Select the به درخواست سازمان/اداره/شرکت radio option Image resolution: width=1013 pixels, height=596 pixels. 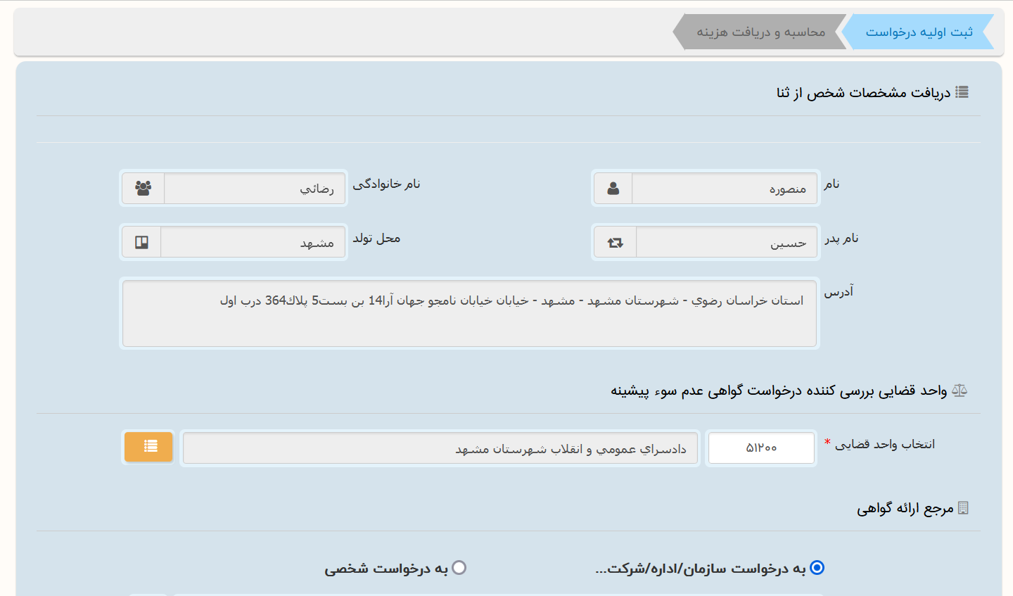point(817,568)
